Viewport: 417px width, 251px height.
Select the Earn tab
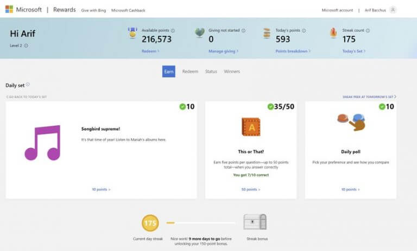[169, 72]
